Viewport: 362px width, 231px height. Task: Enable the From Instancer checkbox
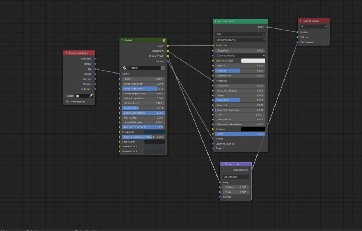pyautogui.click(x=67, y=102)
